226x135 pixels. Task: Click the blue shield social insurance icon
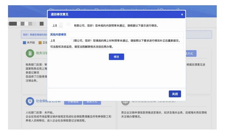pos(30,101)
